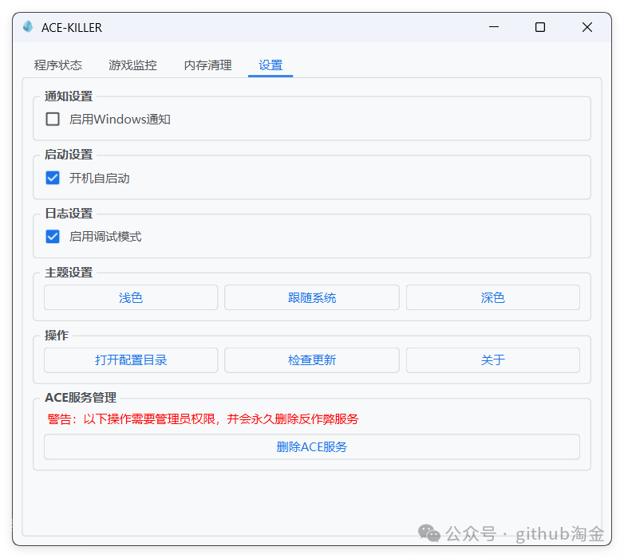The height and width of the screenshot is (558, 624).
Task: Click the 日志设置 group heading
Action: [69, 214]
